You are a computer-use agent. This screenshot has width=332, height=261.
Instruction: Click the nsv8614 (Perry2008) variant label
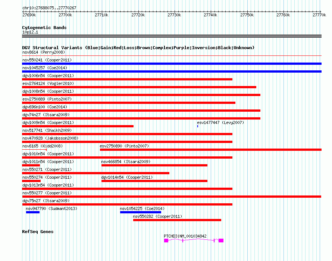click(x=44, y=52)
